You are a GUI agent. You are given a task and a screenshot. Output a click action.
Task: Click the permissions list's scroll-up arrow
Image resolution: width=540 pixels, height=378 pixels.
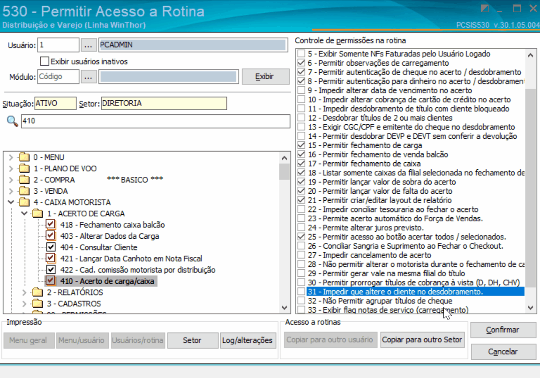[530, 55]
